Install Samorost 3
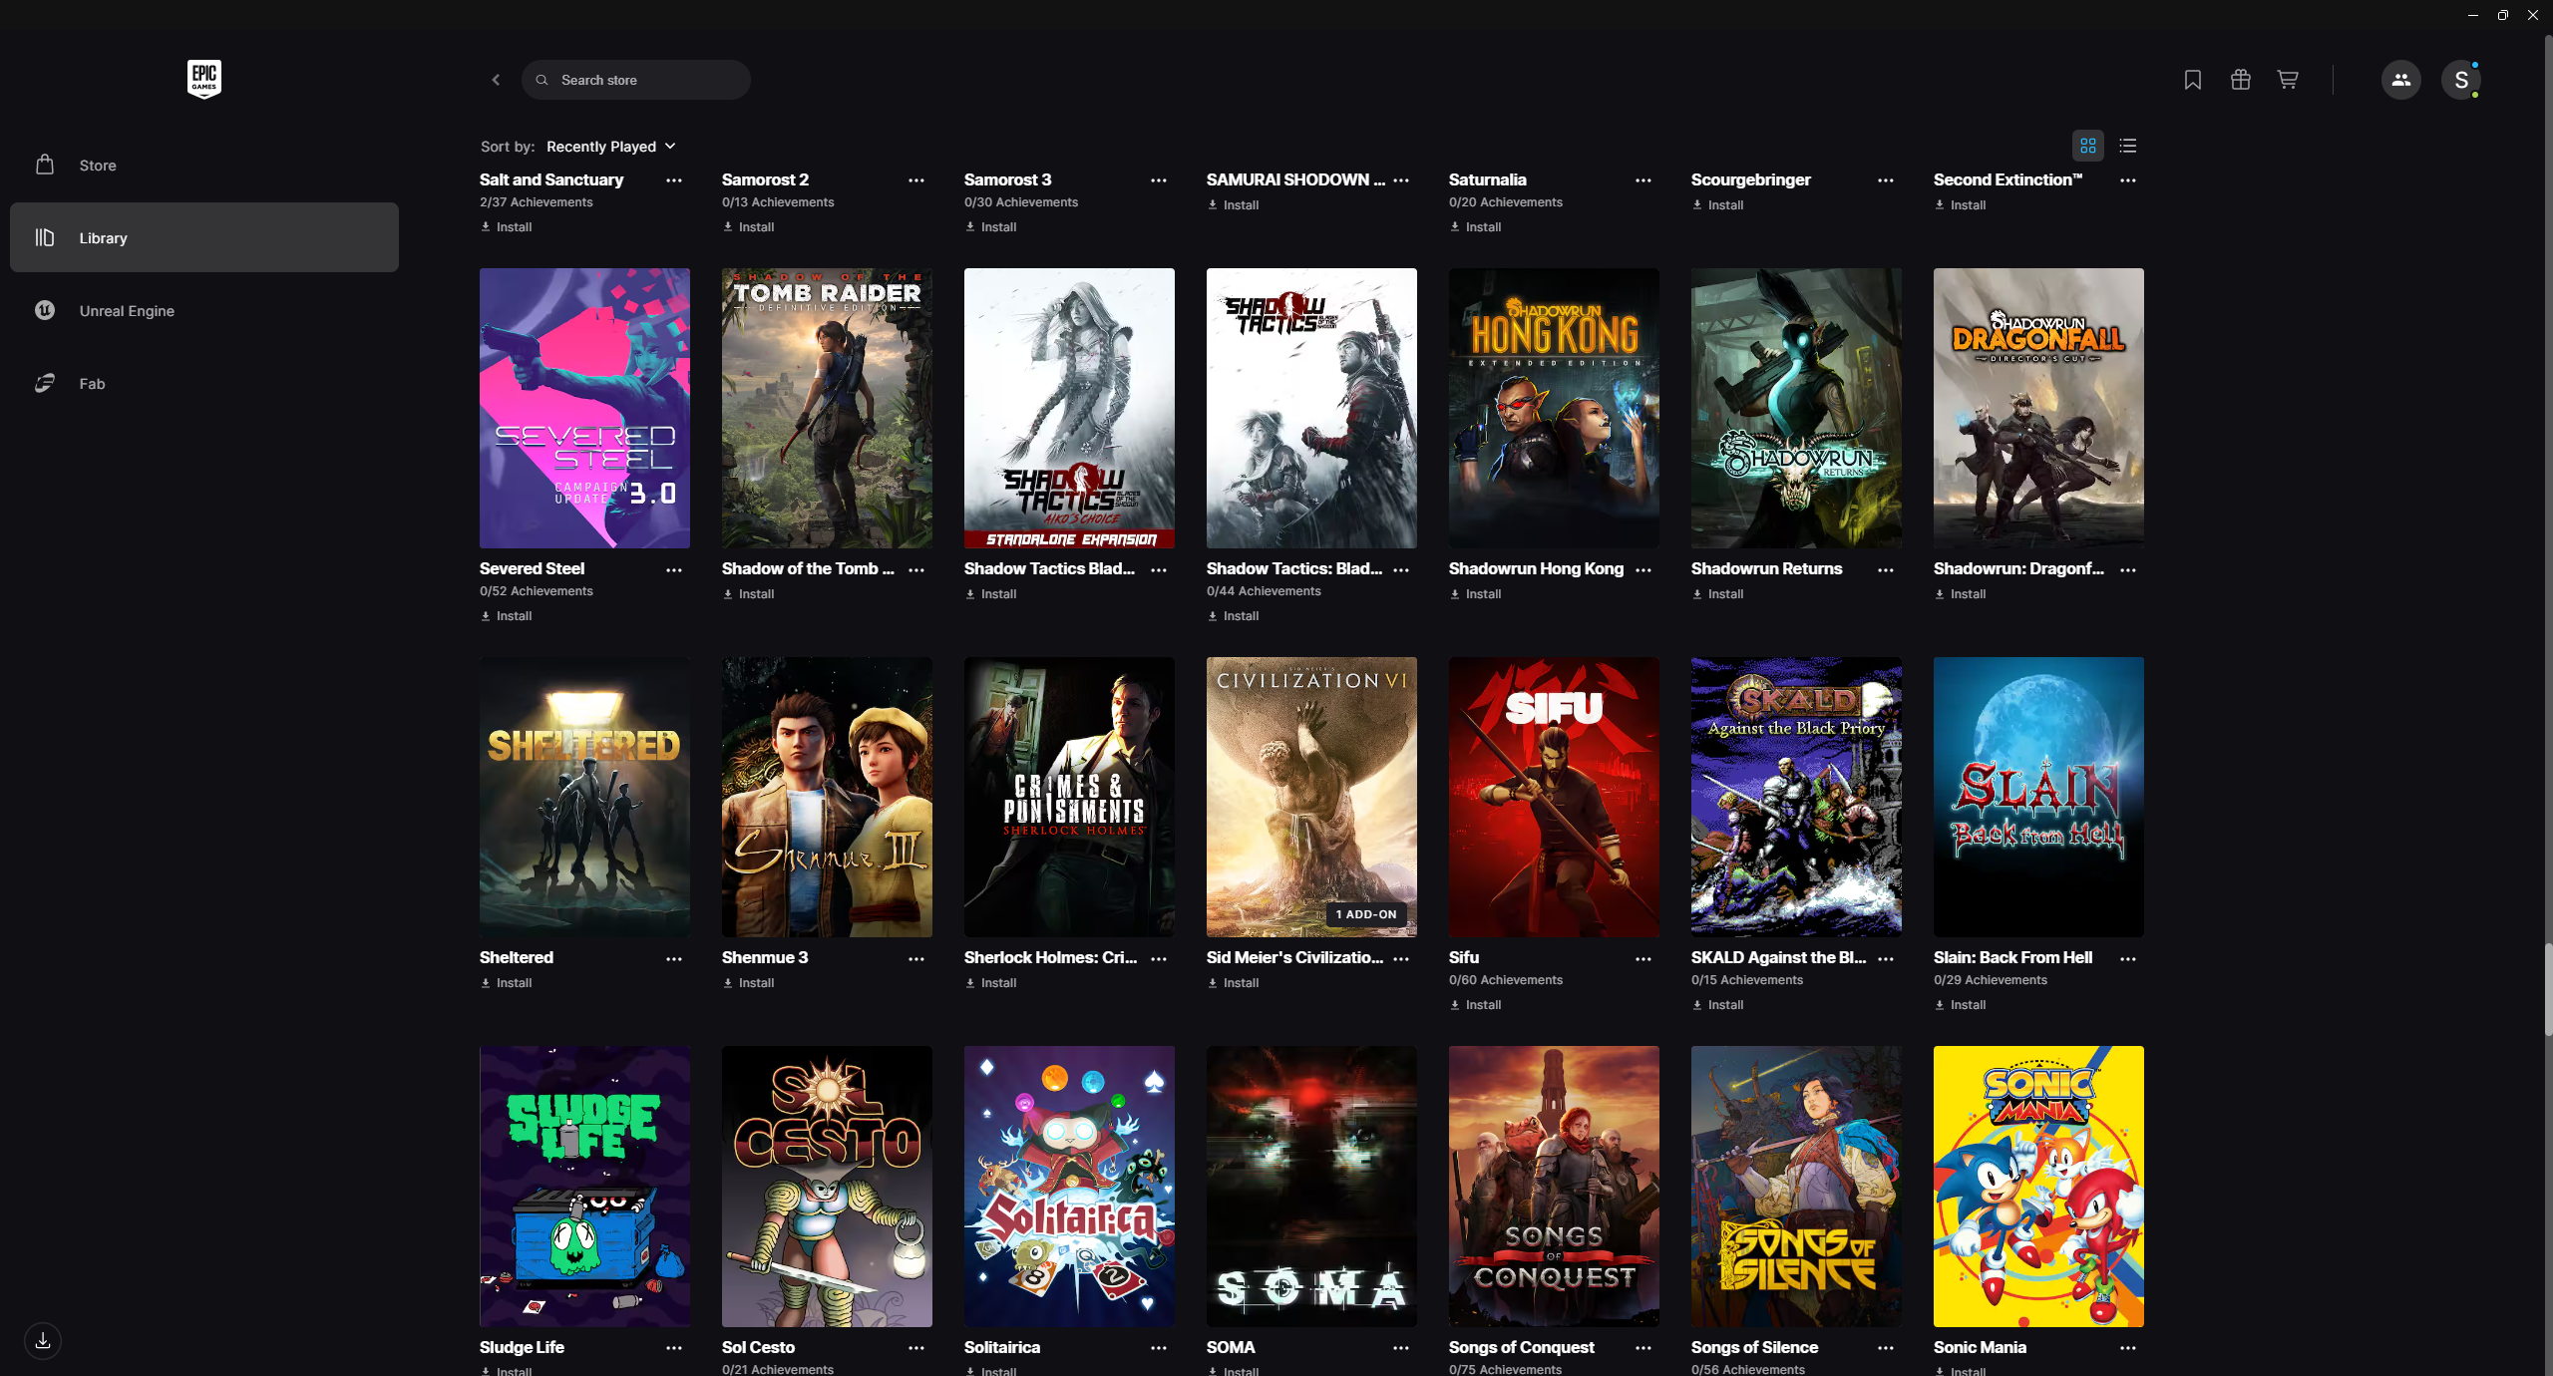 pyautogui.click(x=991, y=227)
